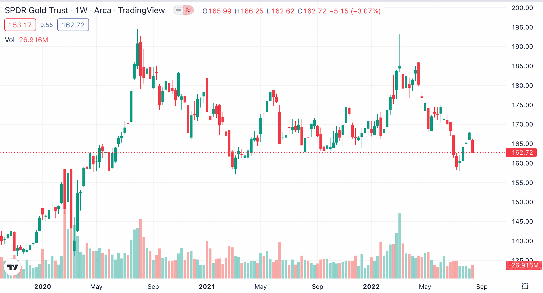Screen dimensions: 543x293
Task: Click the tallest green volume bar in early 2022
Action: [x=400, y=246]
